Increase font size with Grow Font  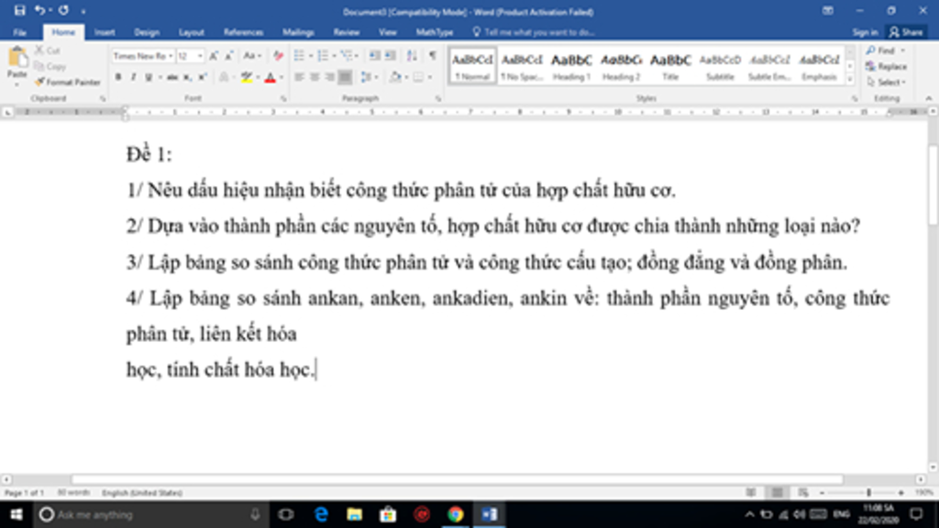[214, 56]
